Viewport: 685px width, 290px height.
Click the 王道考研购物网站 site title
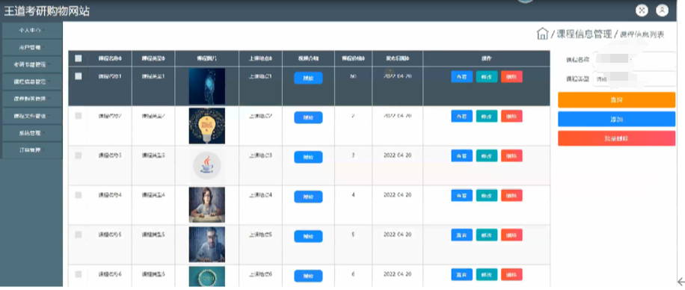click(47, 11)
